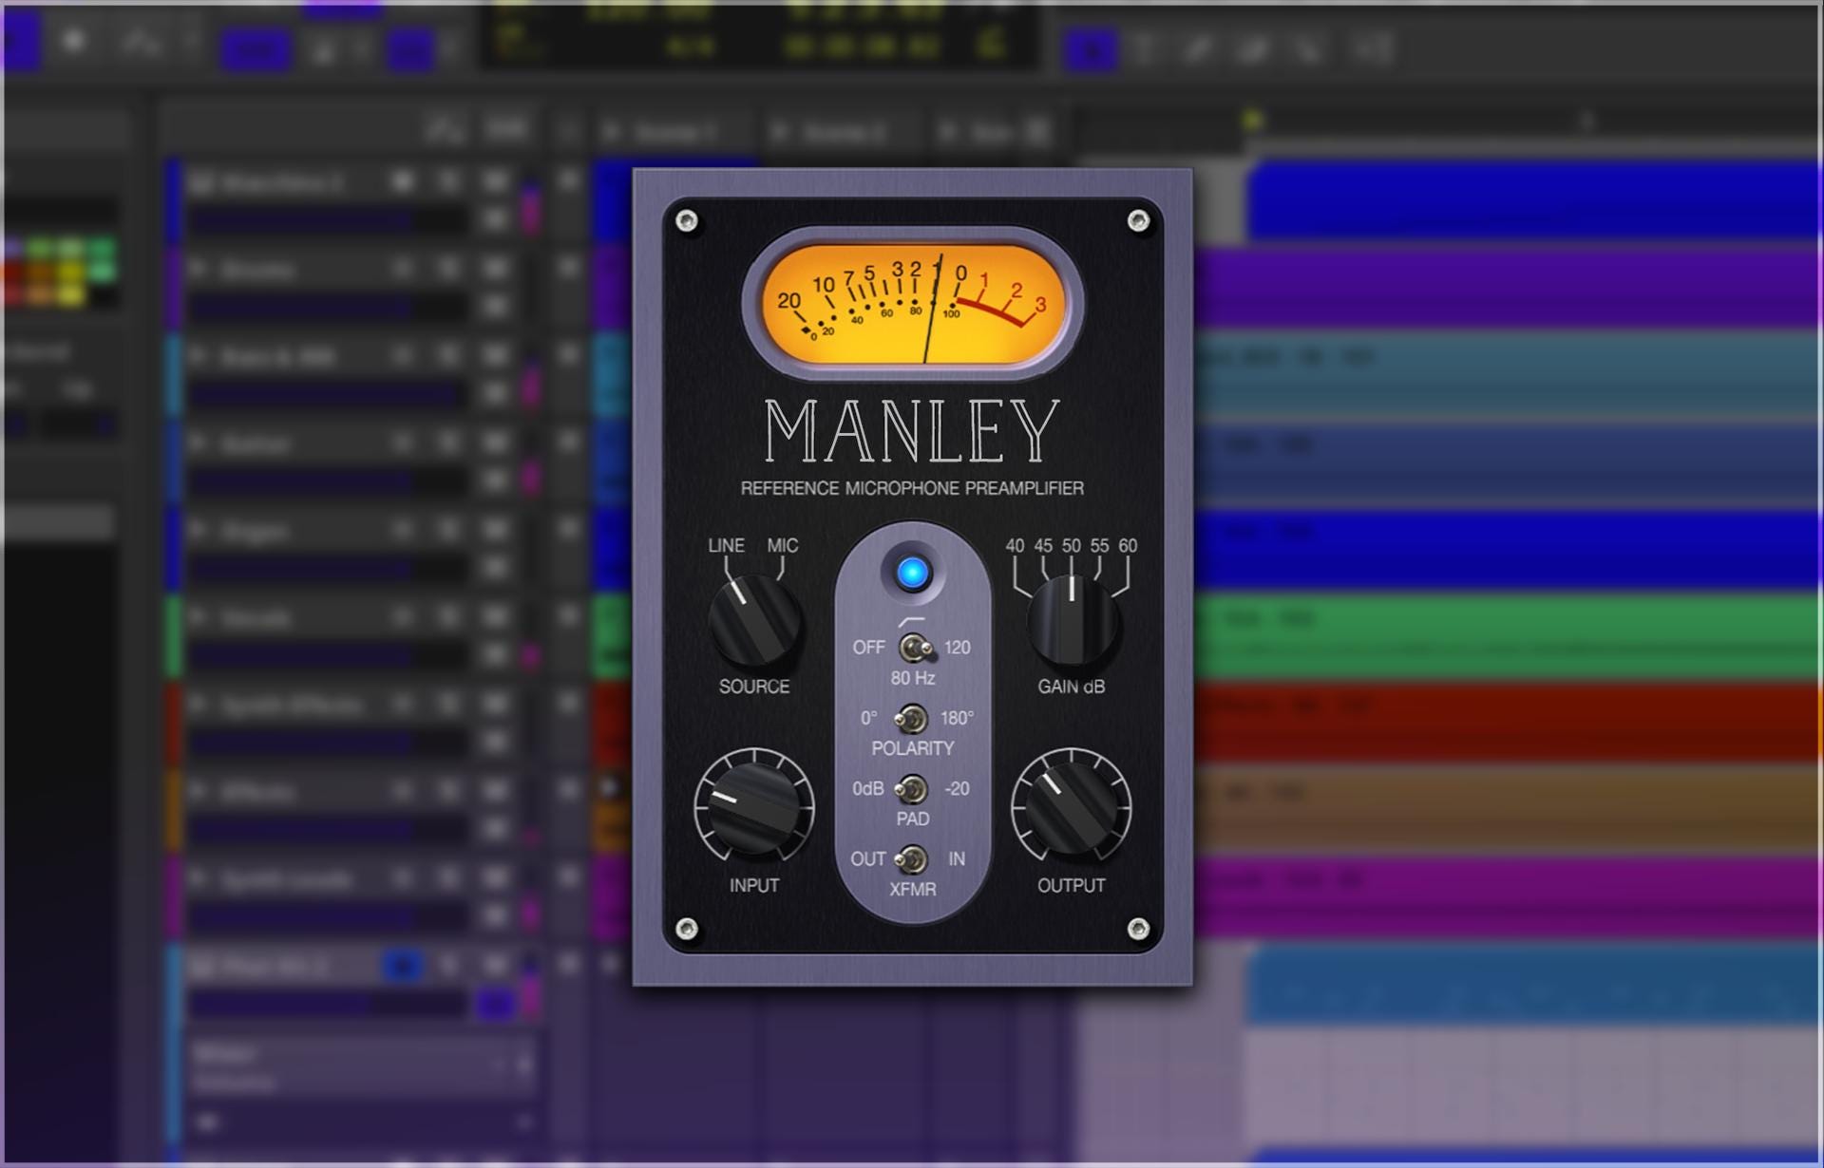Viewport: 1824px width, 1168px height.
Task: Set gain to the 60 marking
Action: pos(1128,546)
